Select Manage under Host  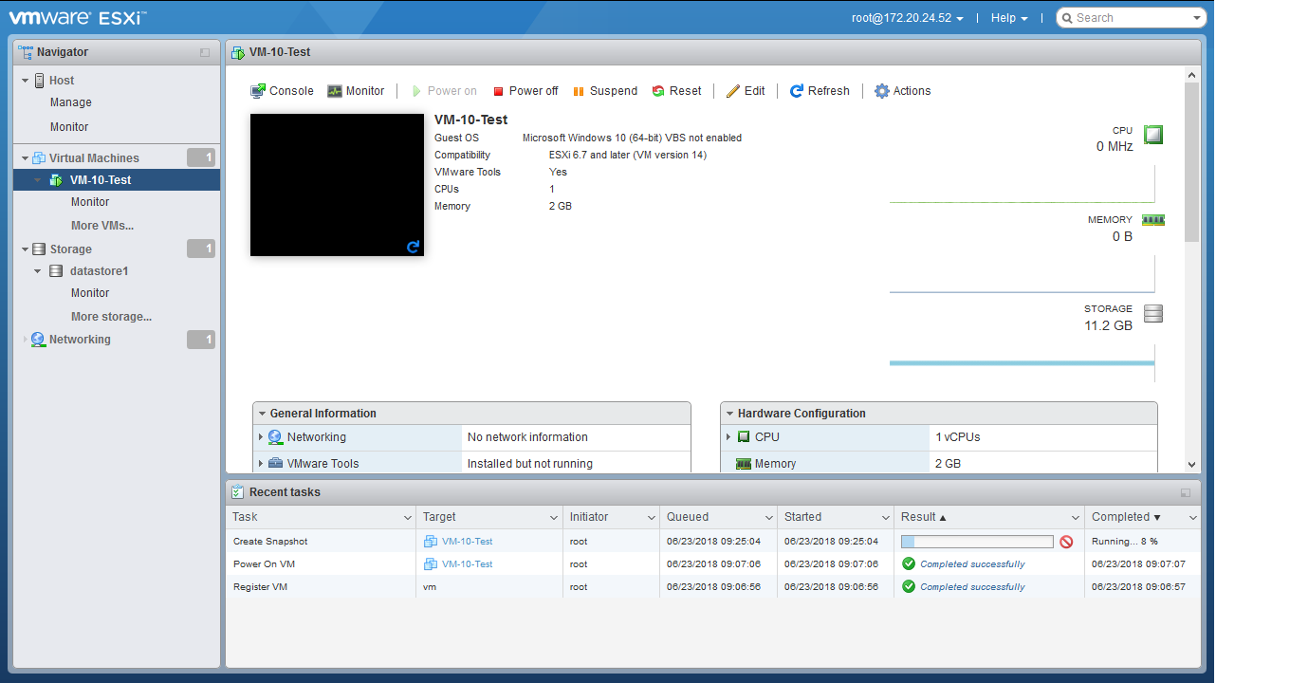71,102
